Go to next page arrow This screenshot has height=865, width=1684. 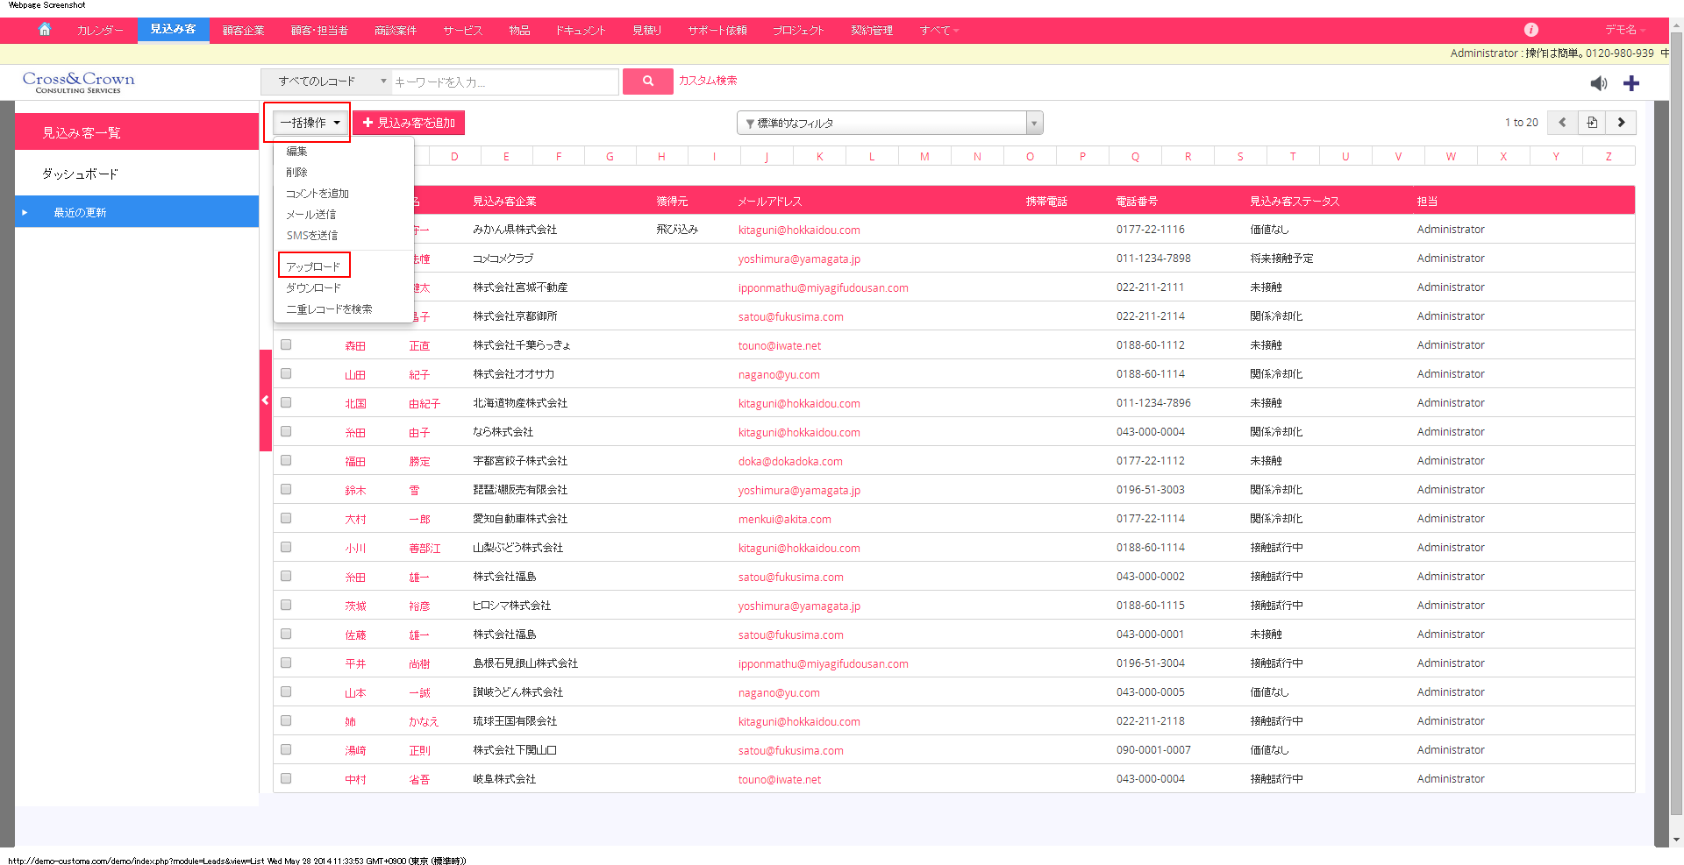[x=1621, y=123]
